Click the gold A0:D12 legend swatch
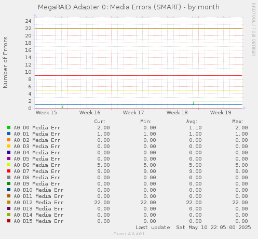 [9, 202]
